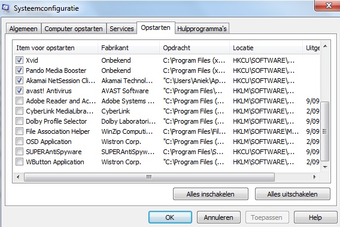The height and width of the screenshot is (227, 340).
Task: Click vertical scrollbar down arrow
Action: 325,167
